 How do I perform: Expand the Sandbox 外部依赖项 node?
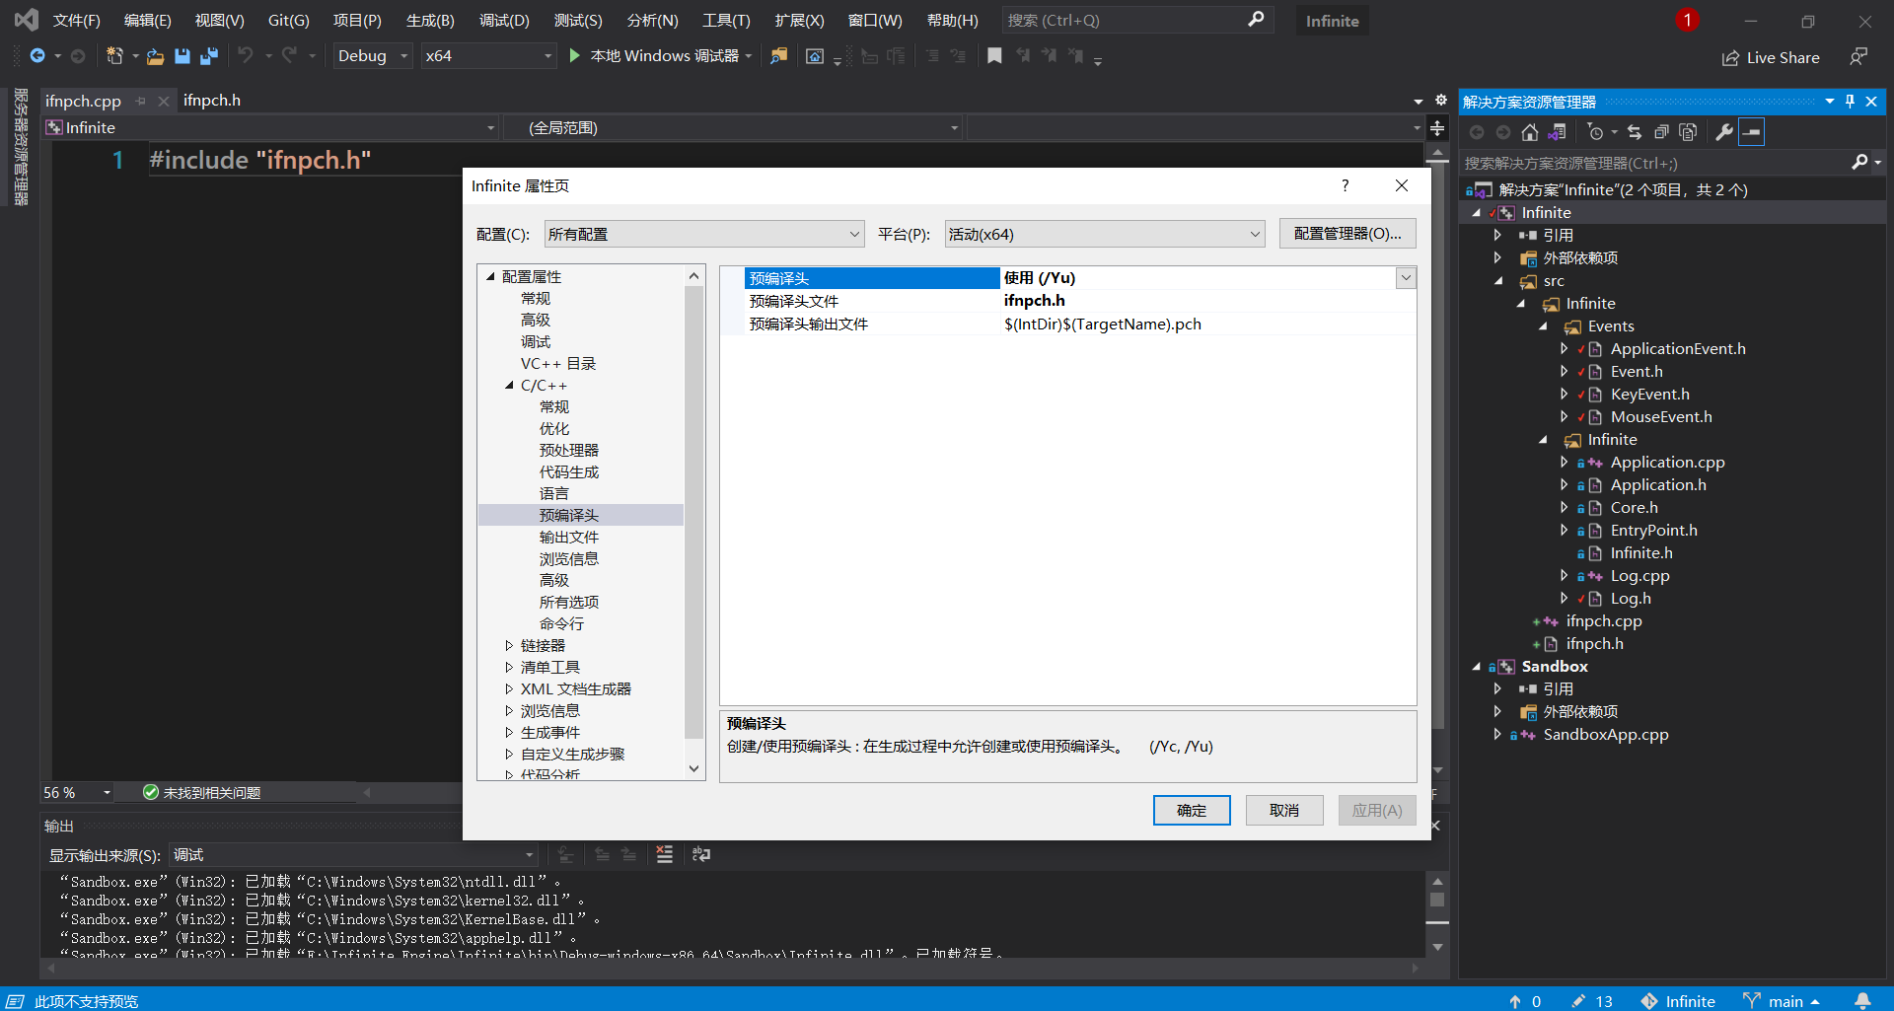pyautogui.click(x=1497, y=712)
